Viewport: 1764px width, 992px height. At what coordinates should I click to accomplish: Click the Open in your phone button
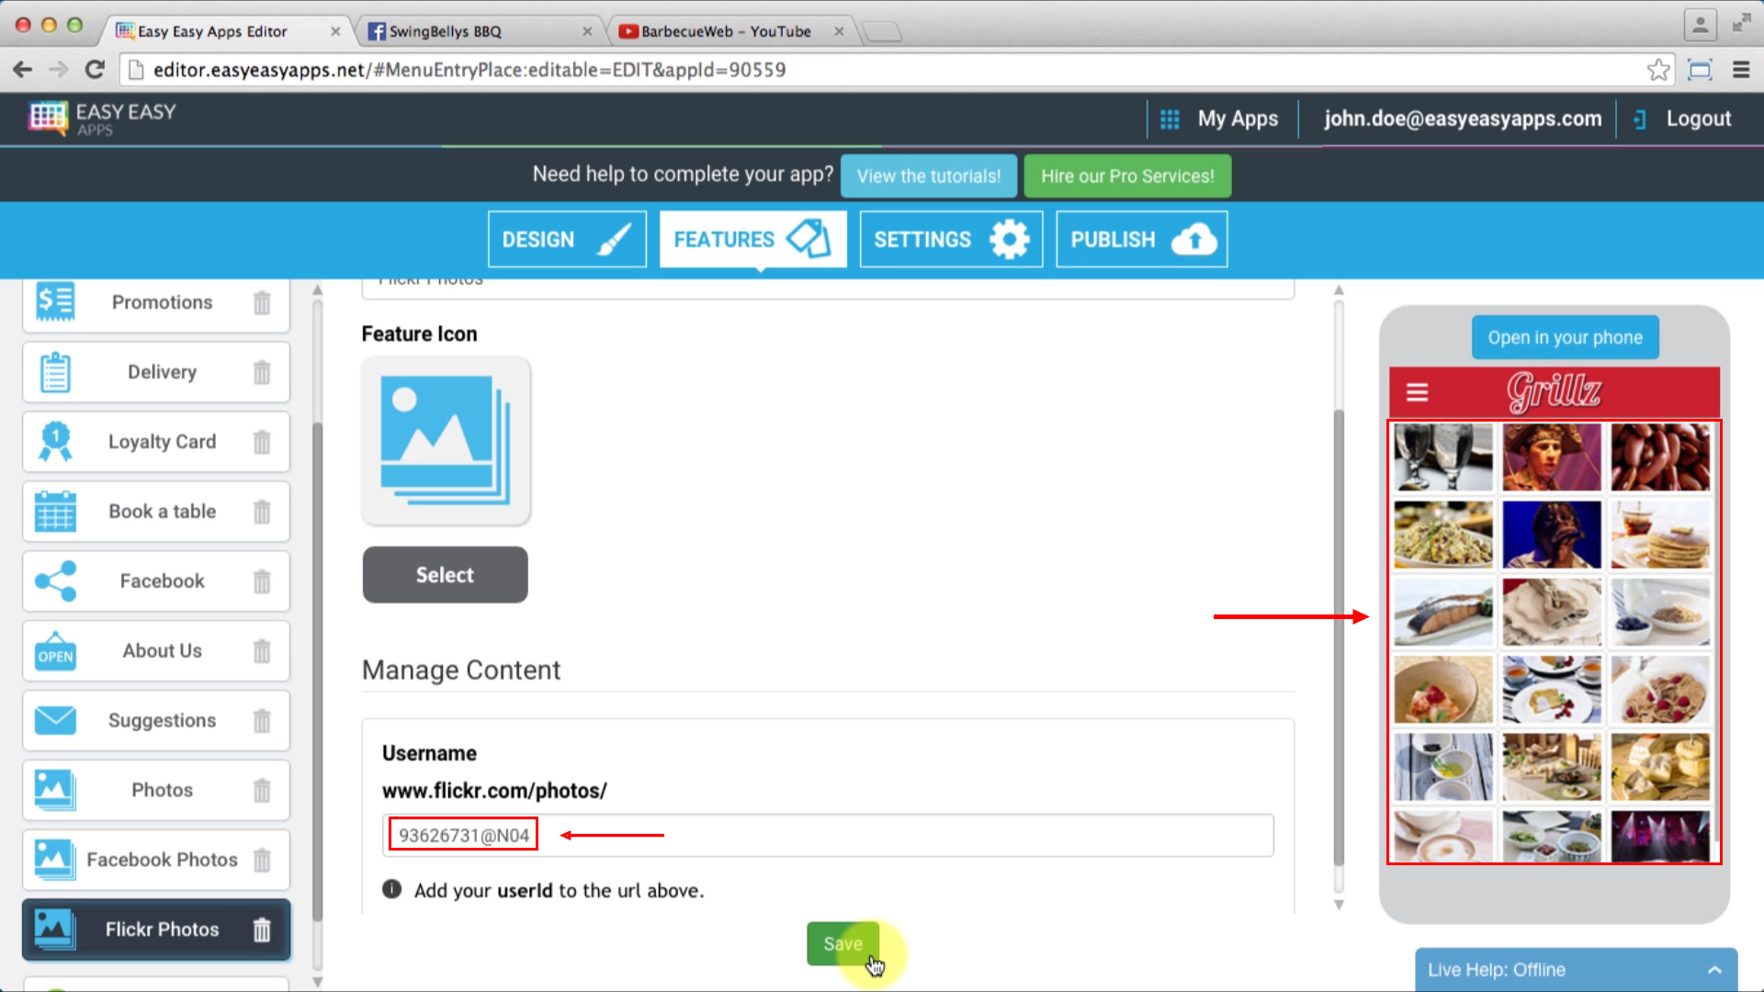click(1566, 338)
